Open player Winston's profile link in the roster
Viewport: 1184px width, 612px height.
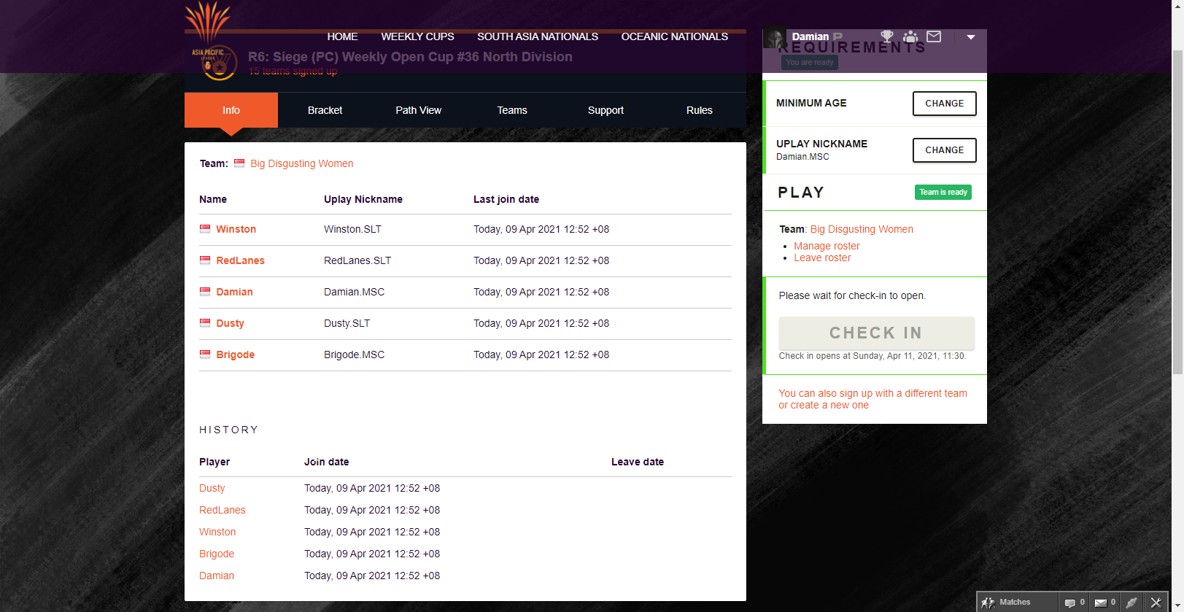(236, 229)
